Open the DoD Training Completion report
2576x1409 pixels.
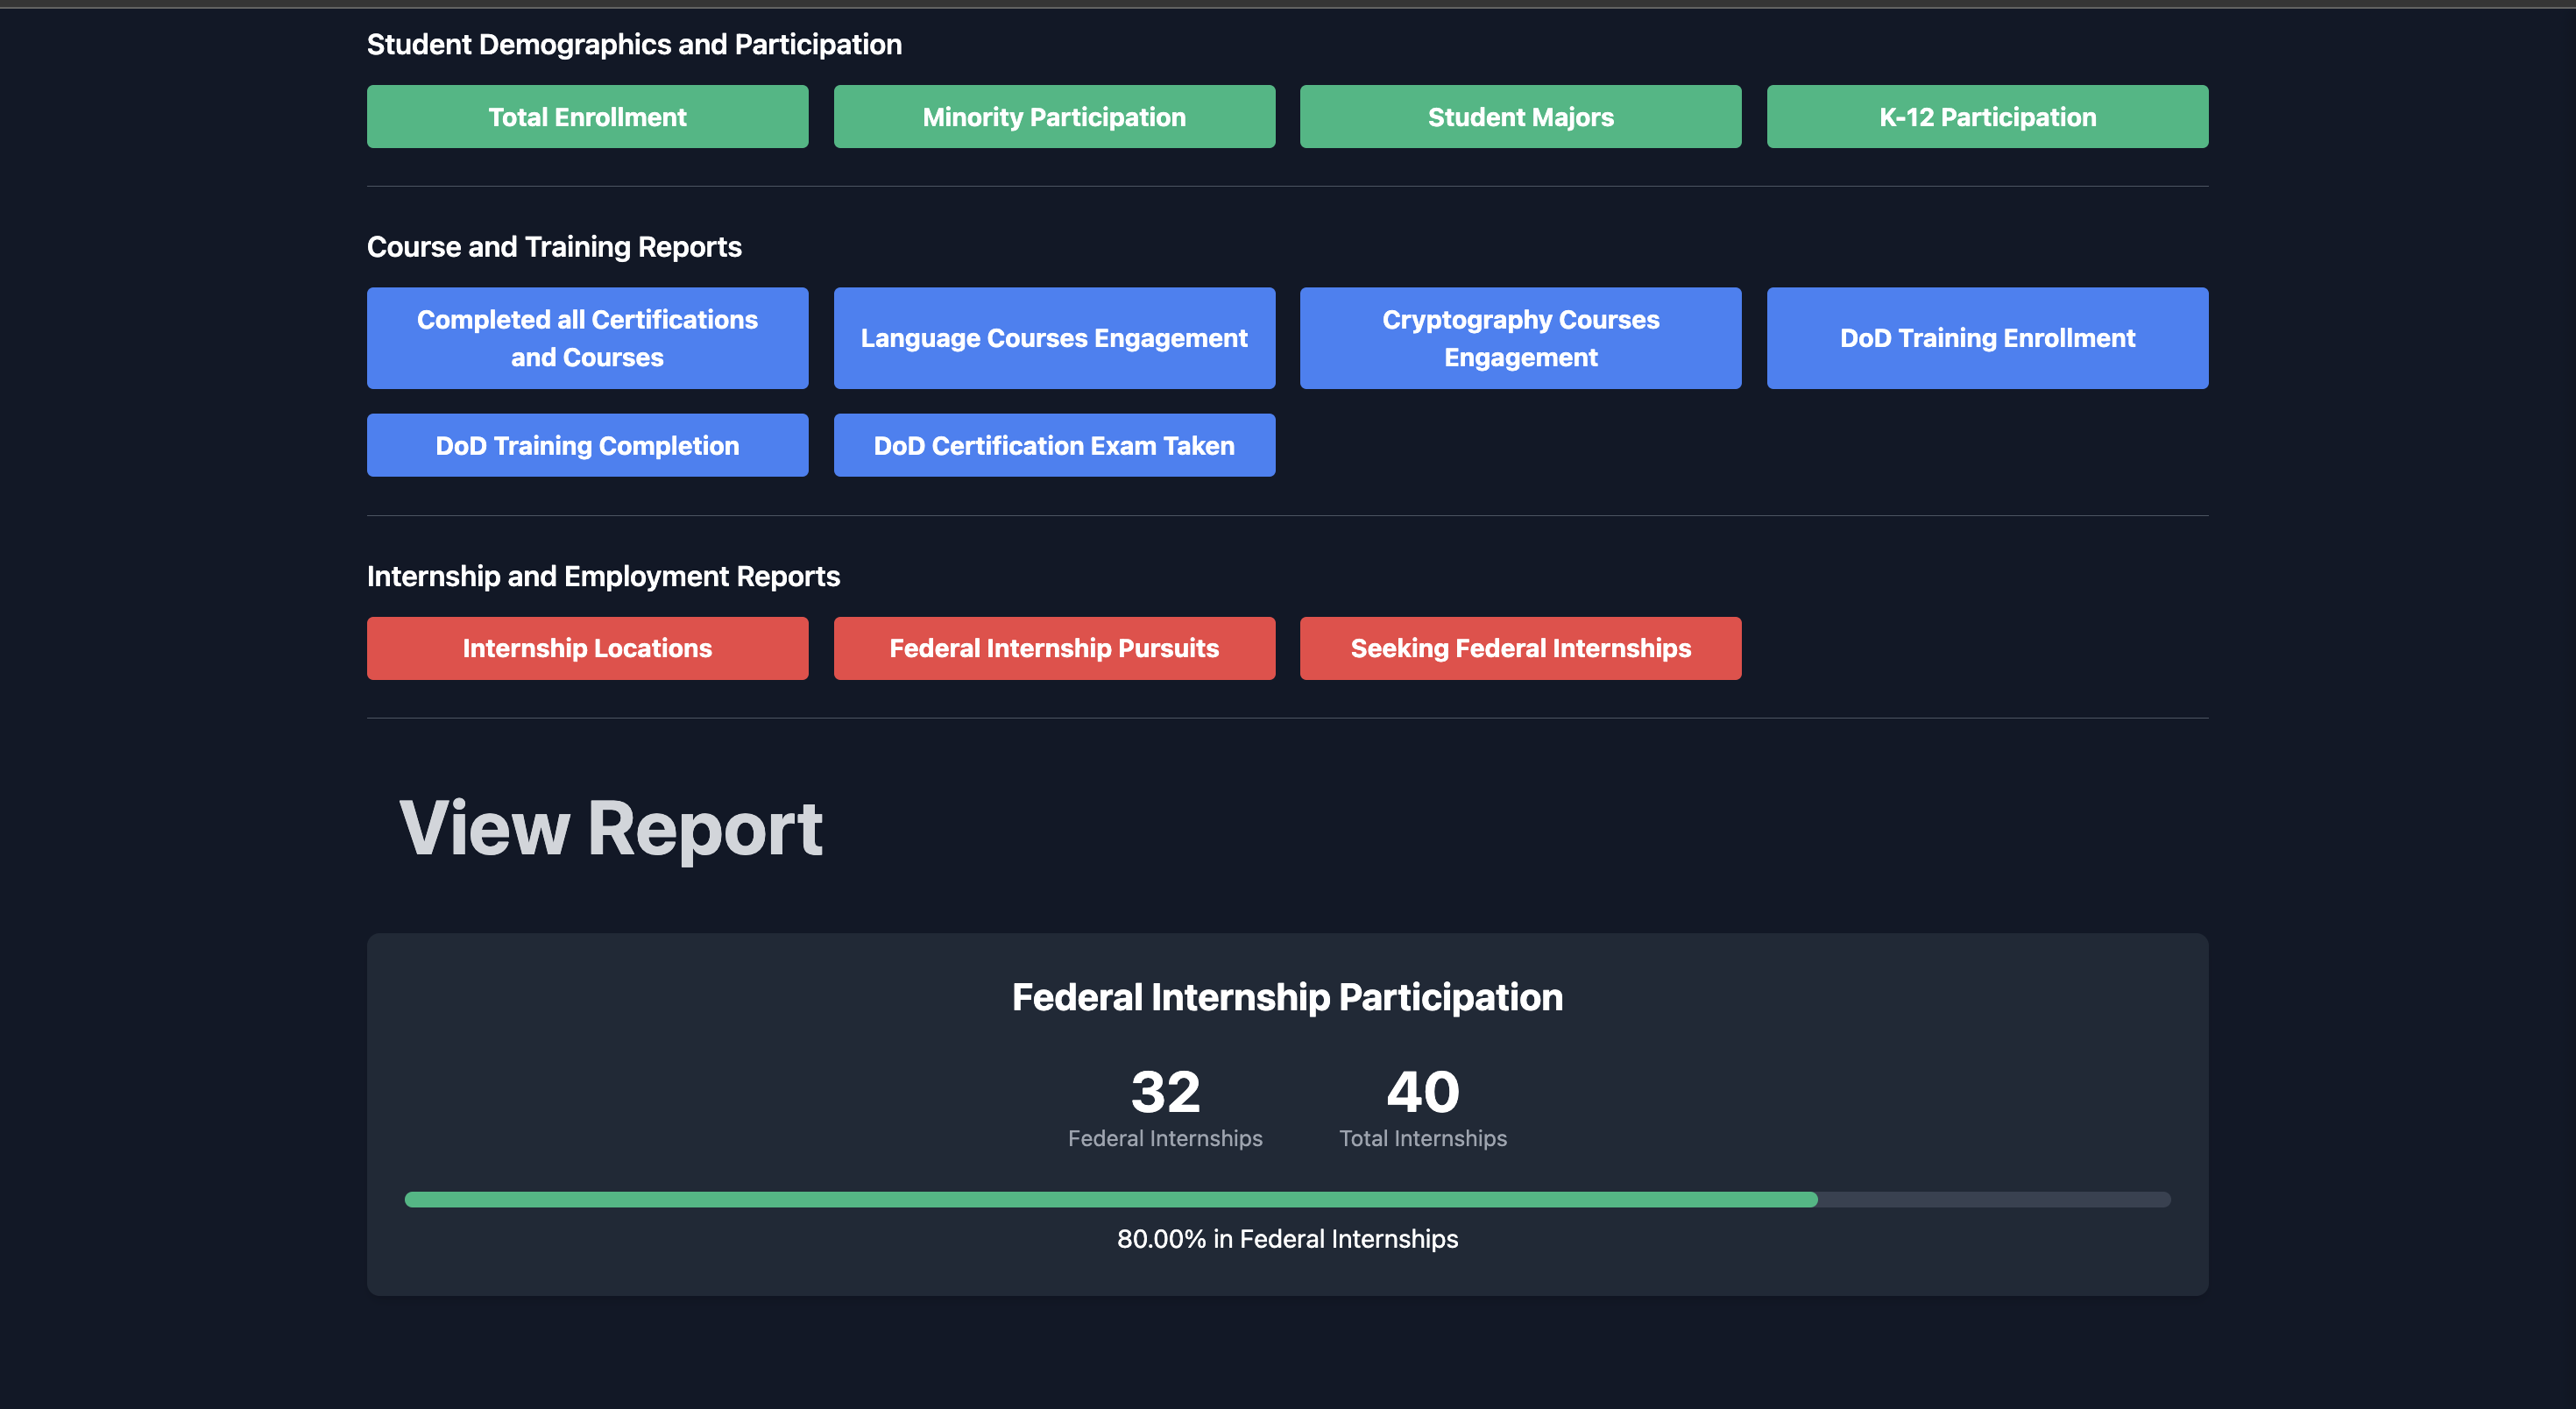pyautogui.click(x=587, y=445)
